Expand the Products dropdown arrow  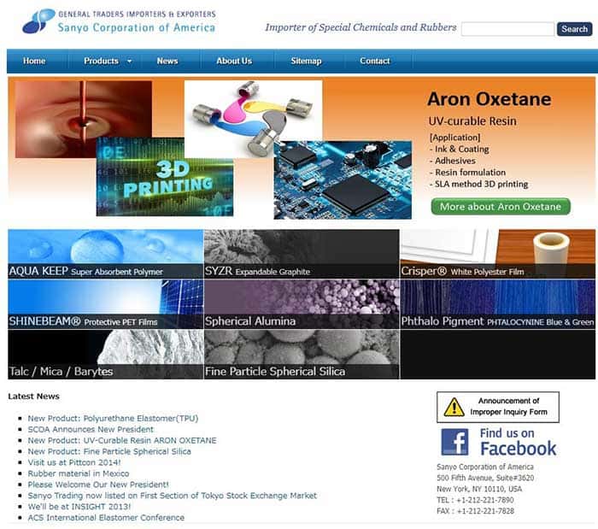pos(130,61)
